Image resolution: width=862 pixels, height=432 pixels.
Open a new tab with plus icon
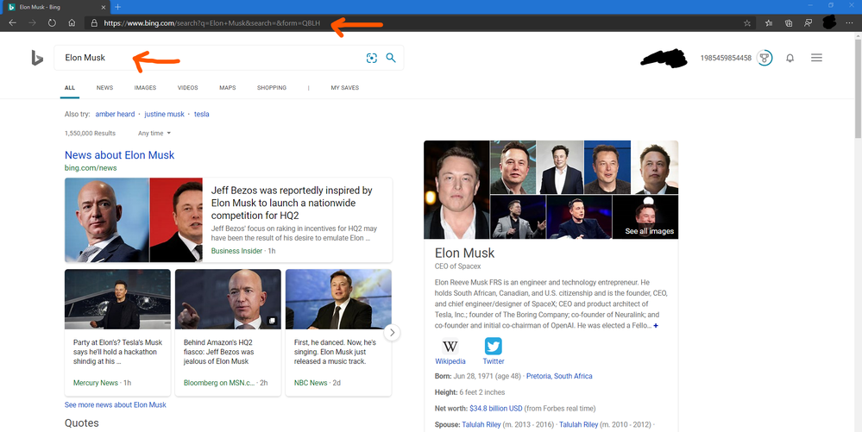click(117, 7)
